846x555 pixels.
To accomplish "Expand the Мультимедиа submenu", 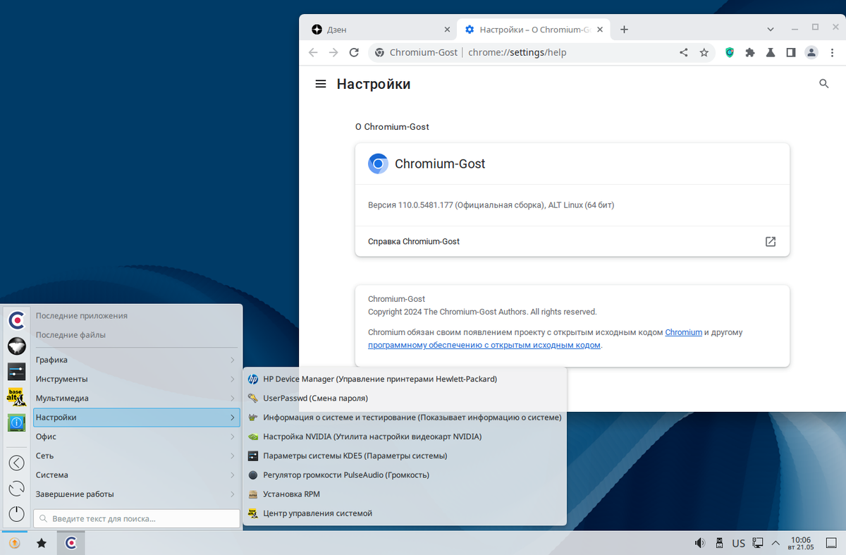I will [x=136, y=398].
